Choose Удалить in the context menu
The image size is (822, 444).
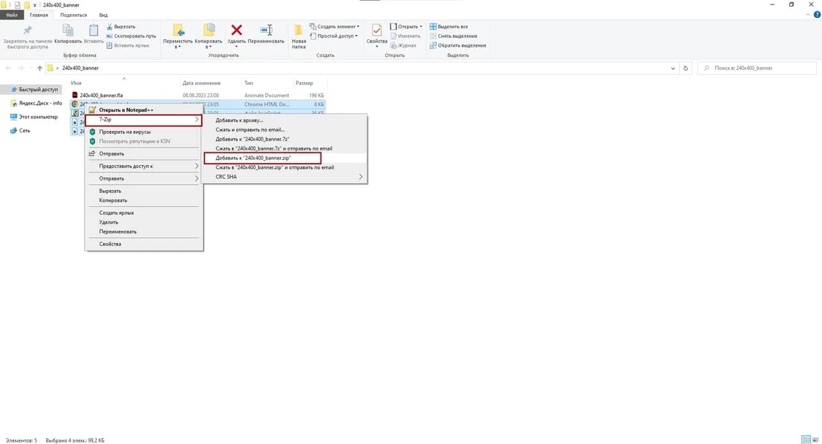click(144, 222)
